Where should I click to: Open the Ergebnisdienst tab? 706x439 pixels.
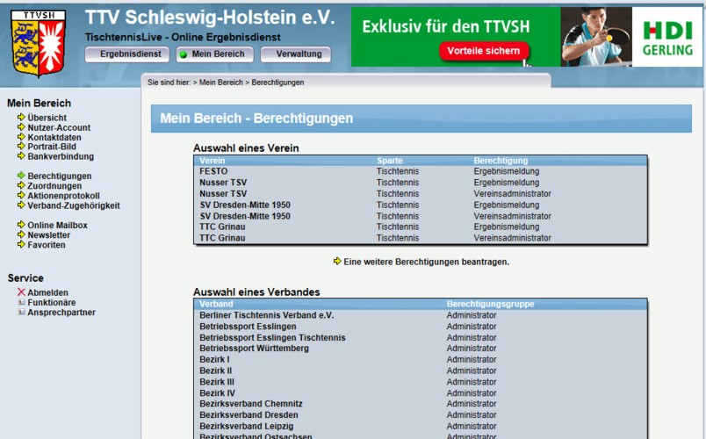126,54
